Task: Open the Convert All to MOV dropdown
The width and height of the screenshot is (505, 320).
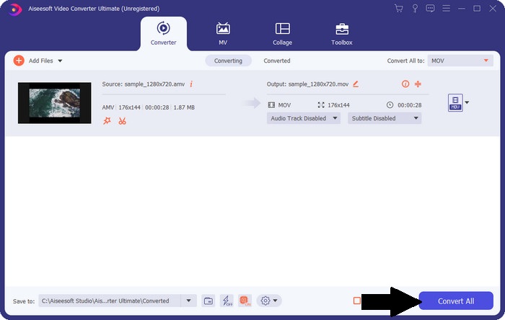Action: (x=460, y=61)
